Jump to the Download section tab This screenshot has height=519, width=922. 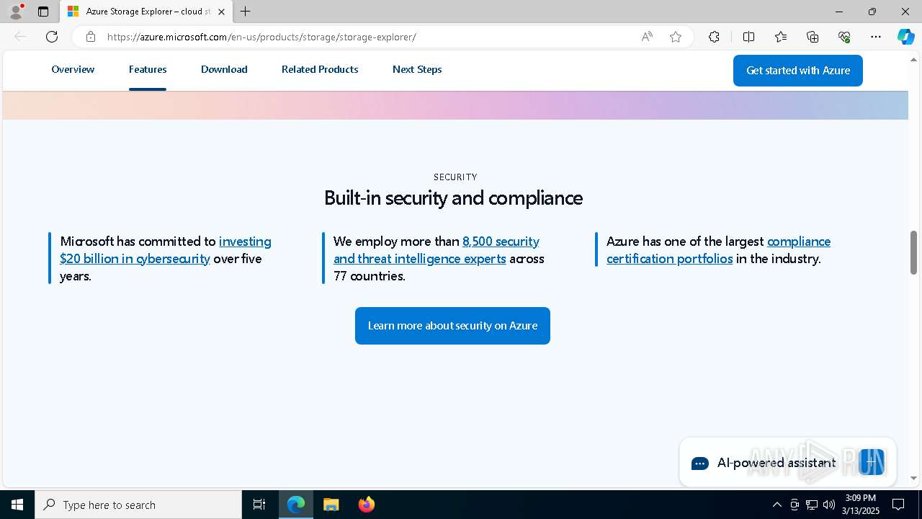tap(224, 69)
